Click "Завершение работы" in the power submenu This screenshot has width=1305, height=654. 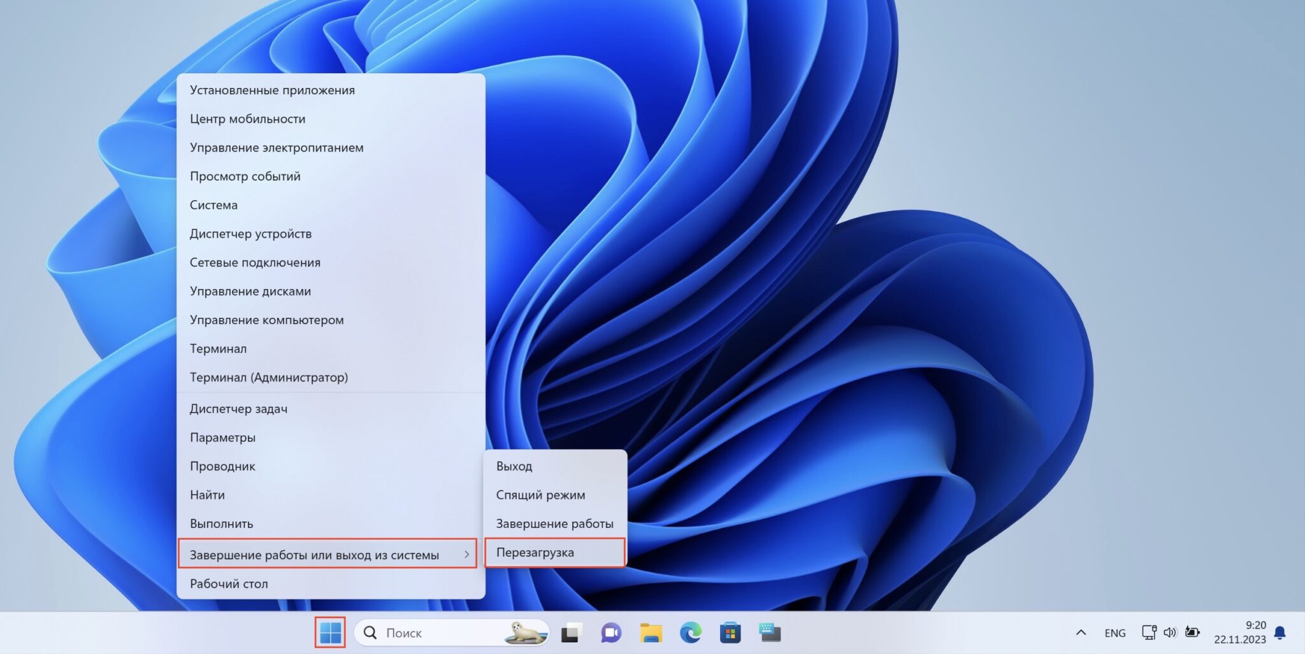(x=554, y=523)
